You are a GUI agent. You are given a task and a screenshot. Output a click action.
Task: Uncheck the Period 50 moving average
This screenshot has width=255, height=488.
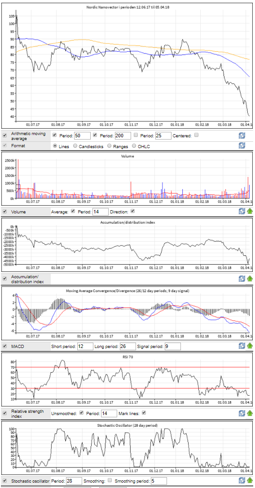pos(55,136)
